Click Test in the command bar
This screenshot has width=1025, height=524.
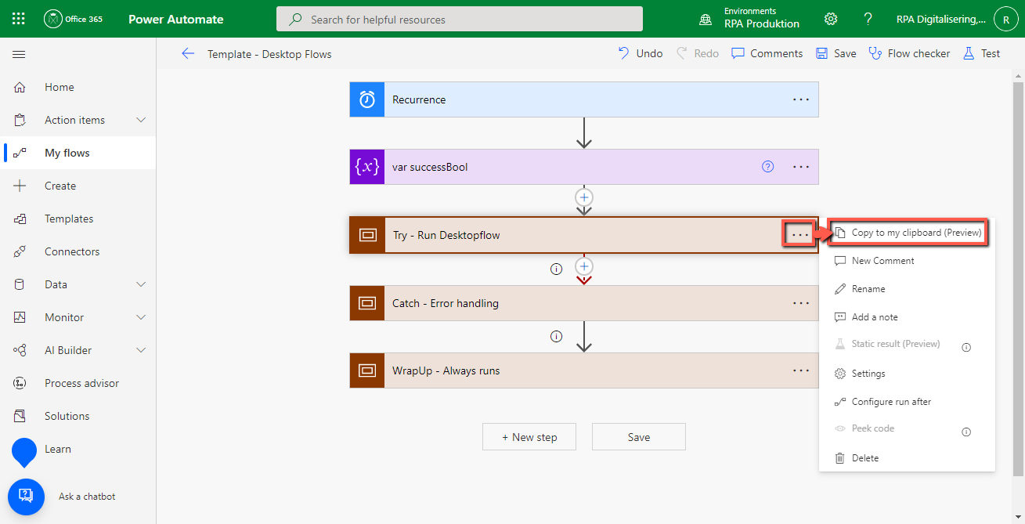[981, 53]
